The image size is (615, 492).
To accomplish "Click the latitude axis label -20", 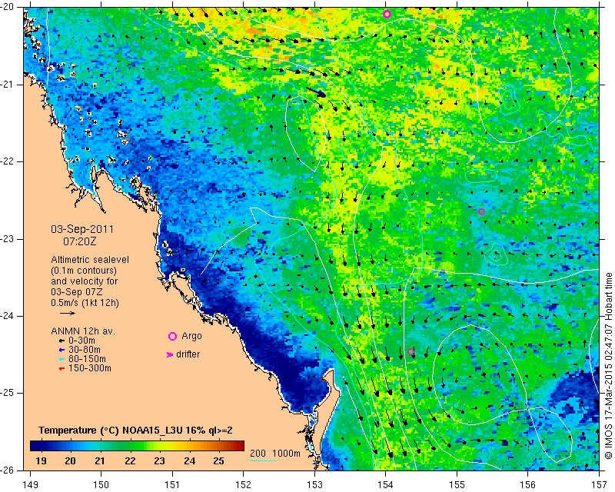I will (7, 7).
